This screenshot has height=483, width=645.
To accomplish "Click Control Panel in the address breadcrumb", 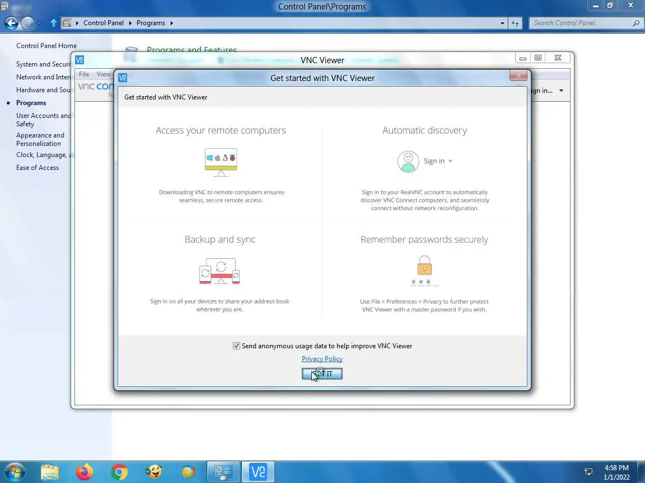I will click(103, 23).
